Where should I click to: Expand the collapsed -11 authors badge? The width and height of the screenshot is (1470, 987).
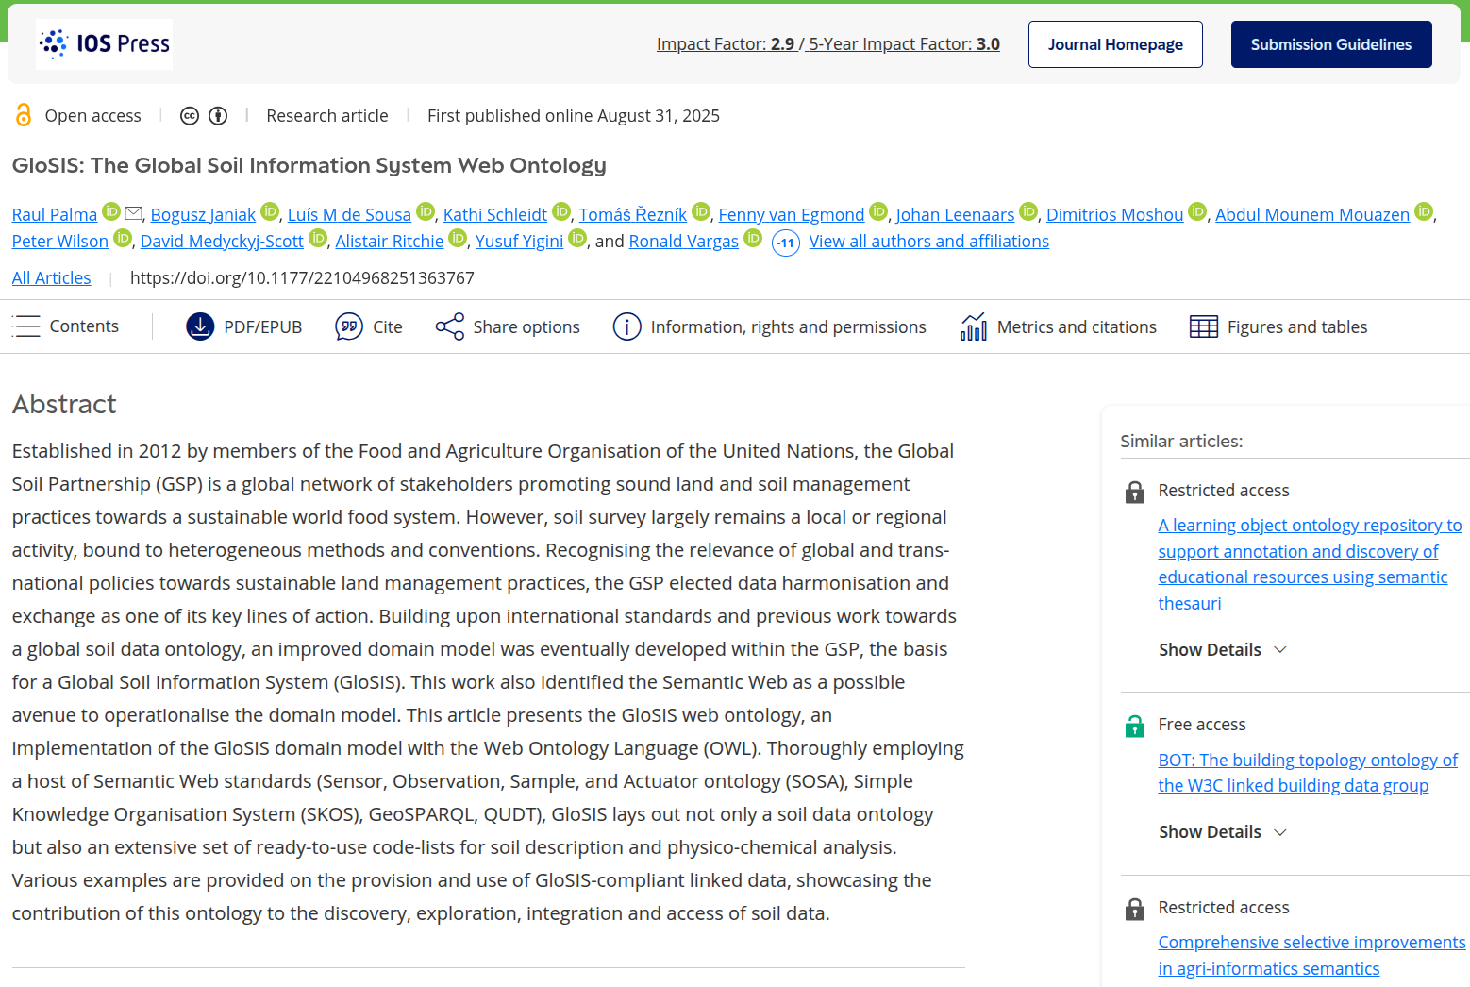(786, 243)
